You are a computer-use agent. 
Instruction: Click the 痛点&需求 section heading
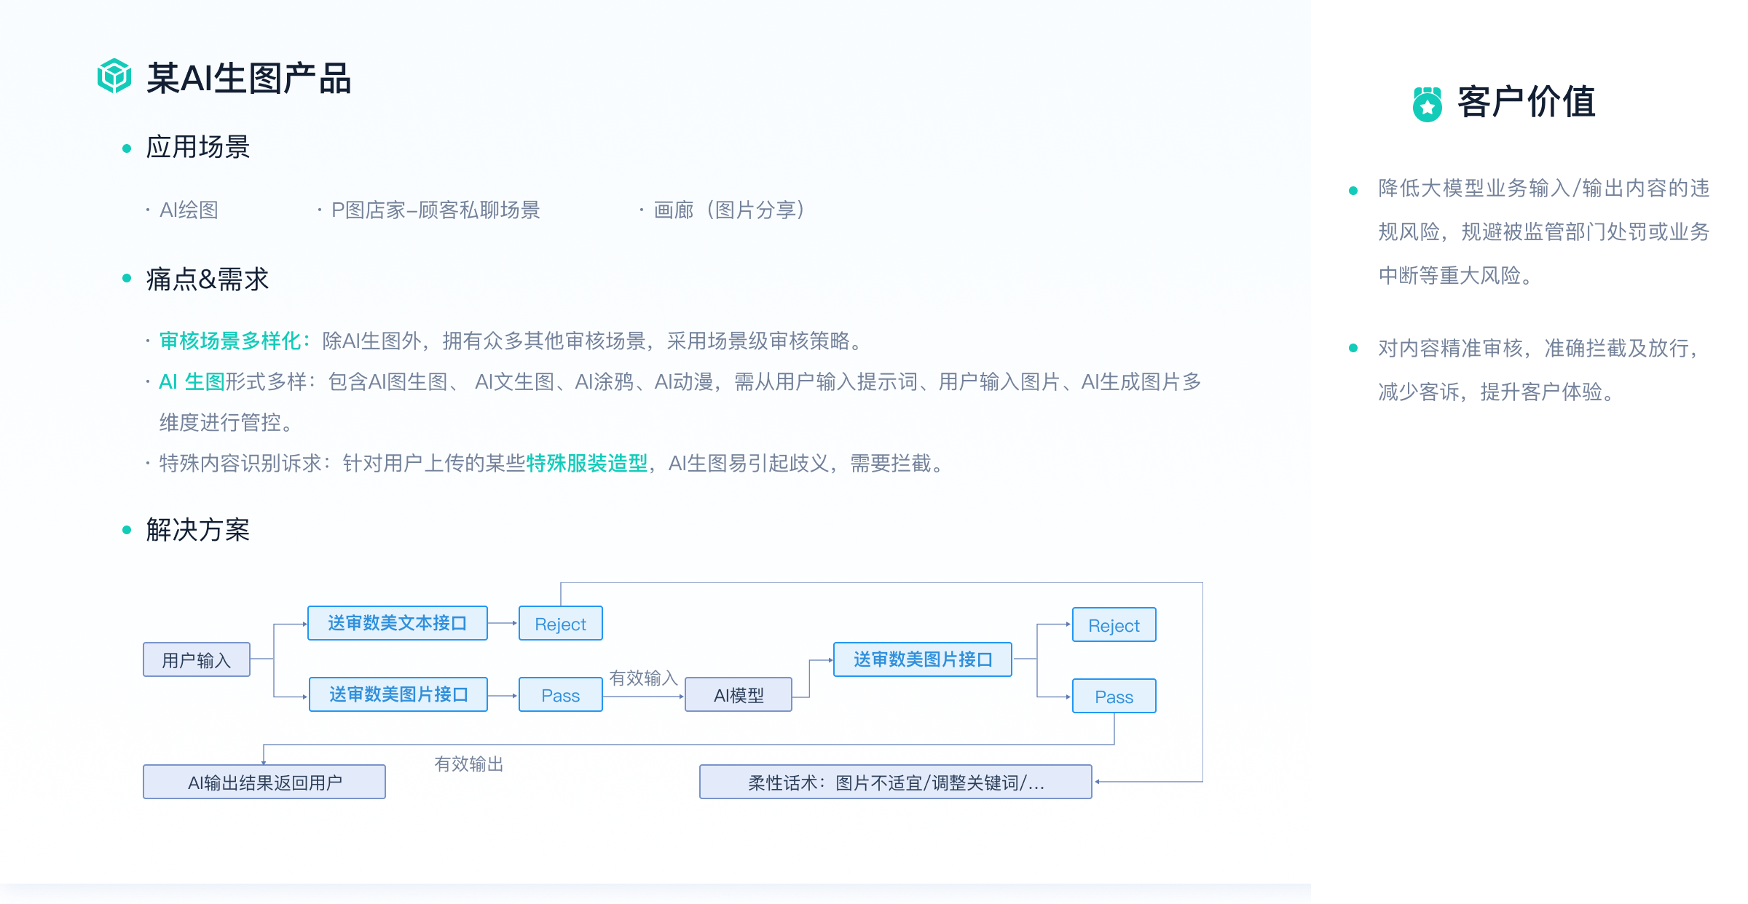coord(207,279)
